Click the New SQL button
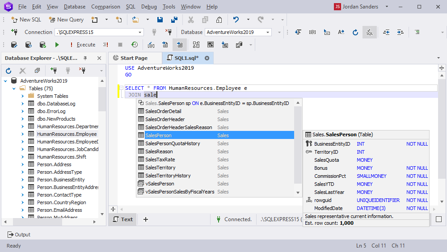The height and width of the screenshot is (252, 447). pos(26,20)
